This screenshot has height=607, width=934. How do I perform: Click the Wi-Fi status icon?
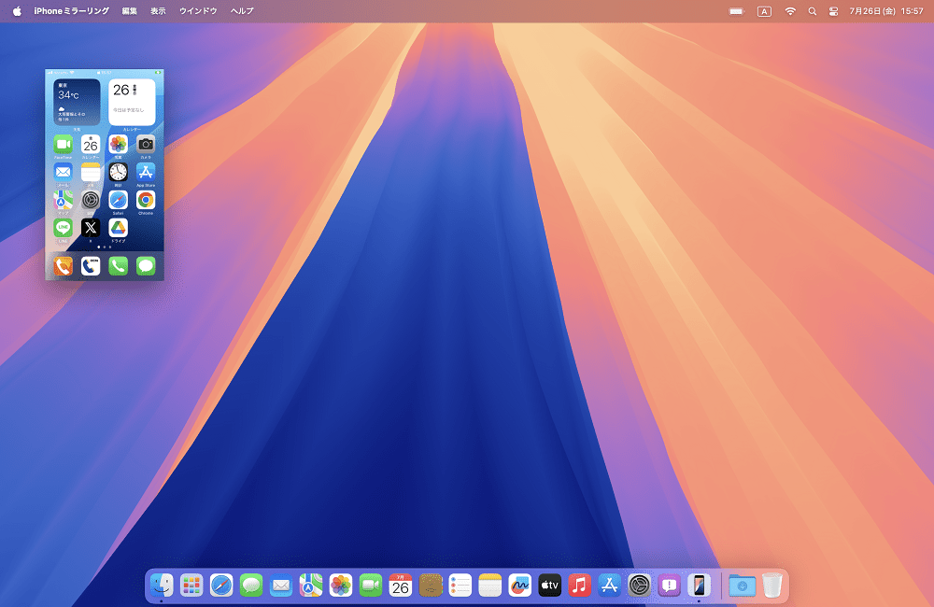click(x=790, y=11)
